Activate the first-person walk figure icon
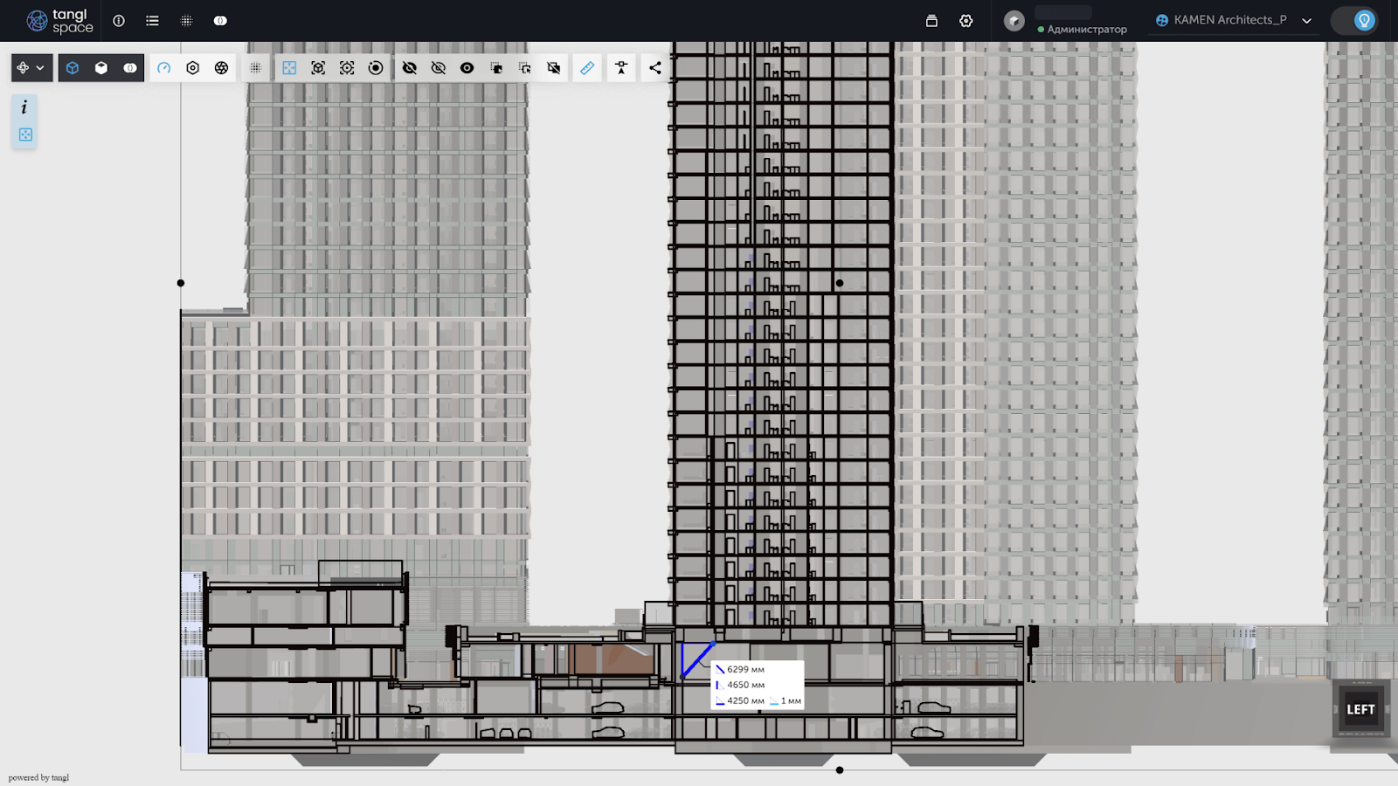 point(621,68)
